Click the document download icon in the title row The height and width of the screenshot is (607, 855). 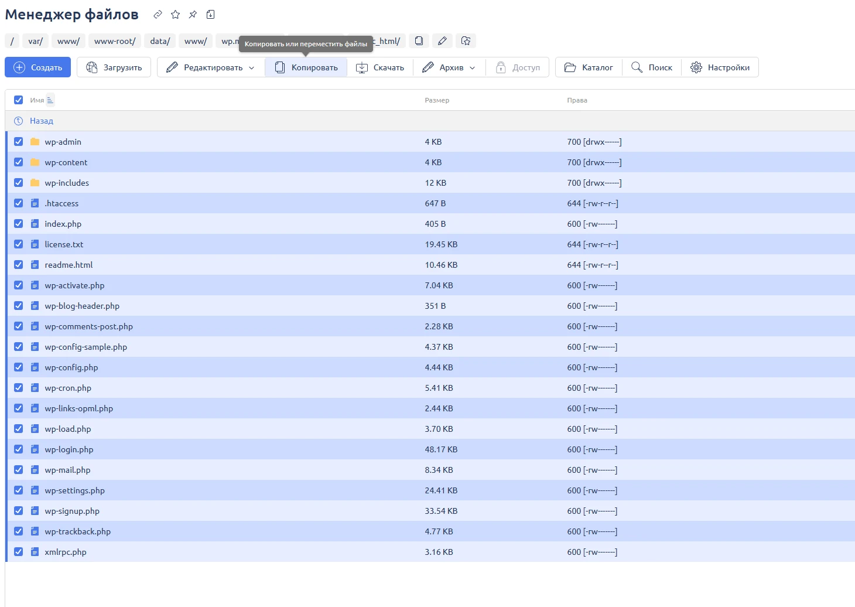(211, 15)
